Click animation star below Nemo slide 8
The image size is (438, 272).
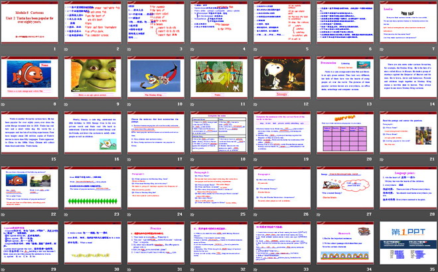(3, 104)
